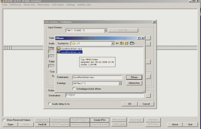Image resolution: width=201 pixels, height=129 pixels.
Task: Go up one folder level
Action: [122, 43]
